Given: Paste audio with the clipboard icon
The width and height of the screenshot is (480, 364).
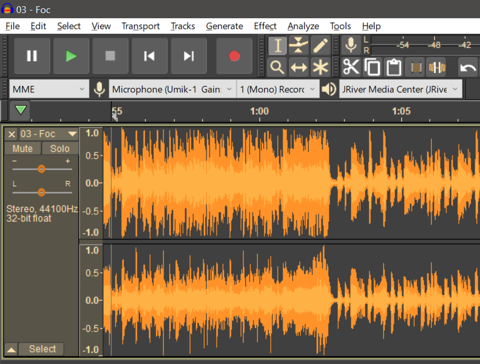Looking at the screenshot, I should click(x=394, y=67).
